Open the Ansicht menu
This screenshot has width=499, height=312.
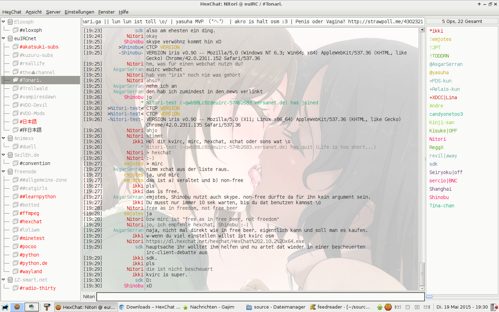click(x=34, y=12)
